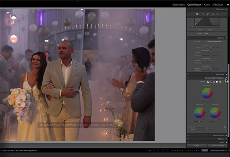Click the Middentonen color wheel
Image resolution: width=230 pixels, height=157 pixels.
point(207,93)
